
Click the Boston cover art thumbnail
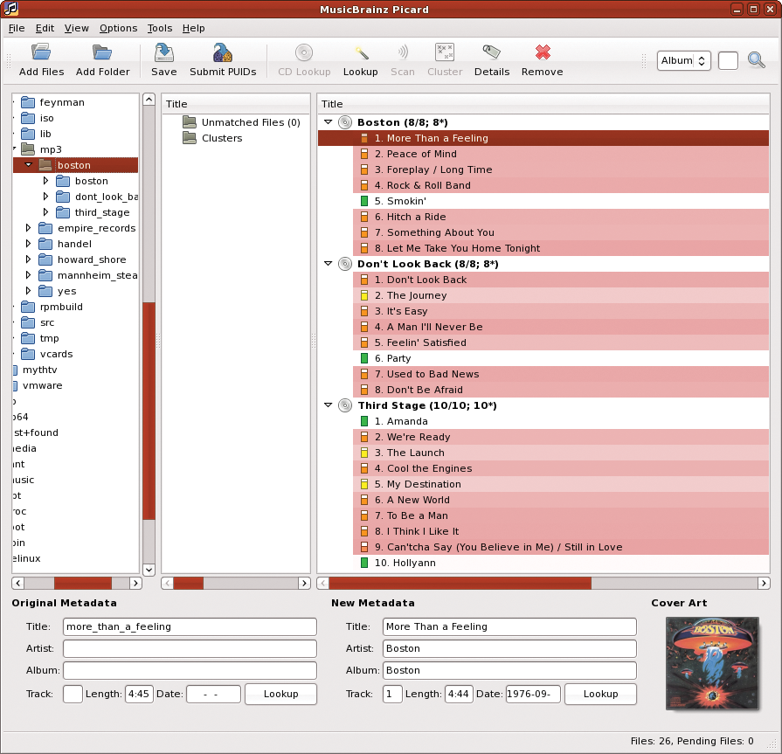pyautogui.click(x=712, y=663)
